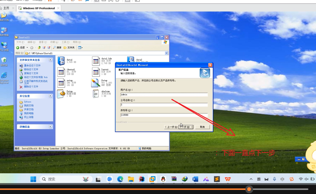Open the QQ penguin taskbar icon

163,179
